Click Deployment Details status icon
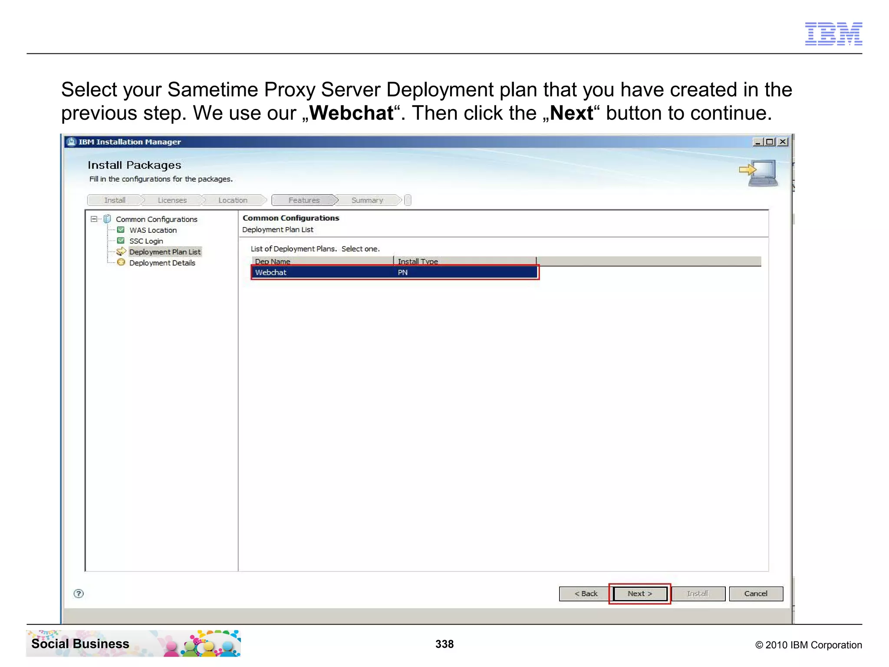The image size is (889, 667). point(121,262)
